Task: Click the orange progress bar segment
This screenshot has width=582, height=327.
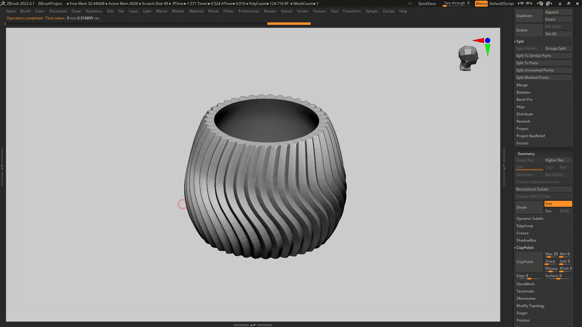Action: [289, 24]
